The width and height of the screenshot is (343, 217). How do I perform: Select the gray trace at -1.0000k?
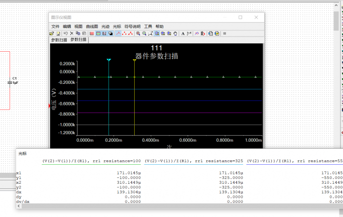[169, 125]
